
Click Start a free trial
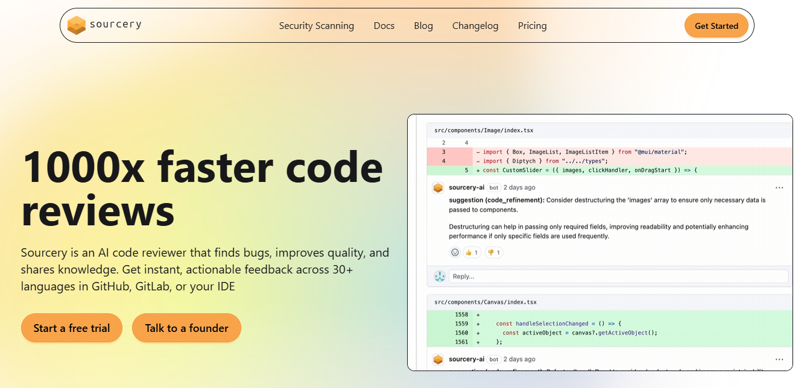[72, 328]
